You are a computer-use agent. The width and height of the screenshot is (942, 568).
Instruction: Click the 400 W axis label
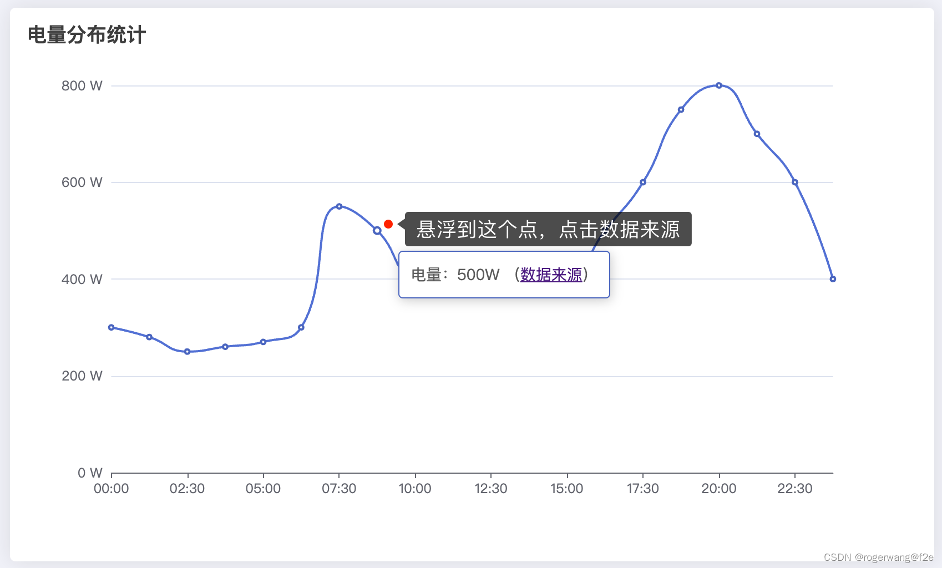point(82,279)
